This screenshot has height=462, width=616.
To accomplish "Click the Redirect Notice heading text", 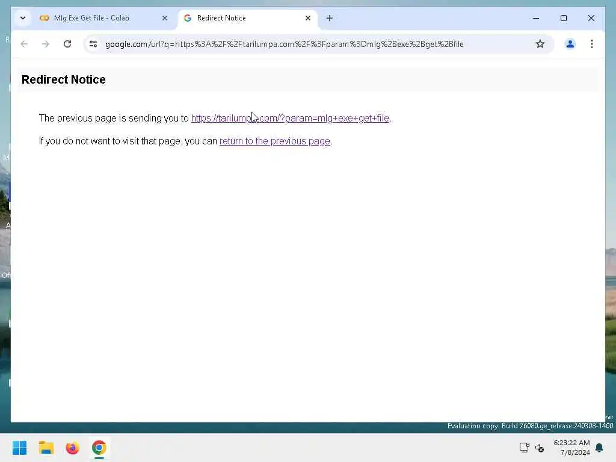I will [x=64, y=79].
